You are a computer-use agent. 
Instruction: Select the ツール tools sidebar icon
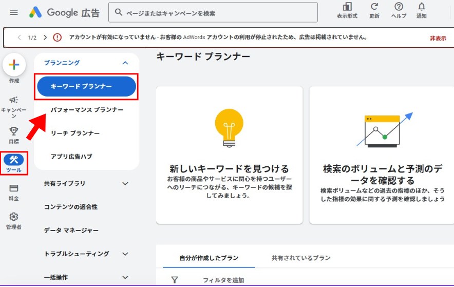14,160
